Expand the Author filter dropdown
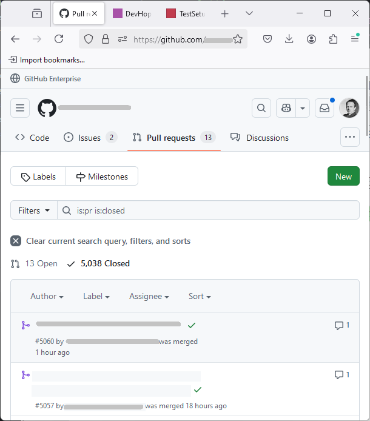The height and width of the screenshot is (421, 370). point(47,296)
